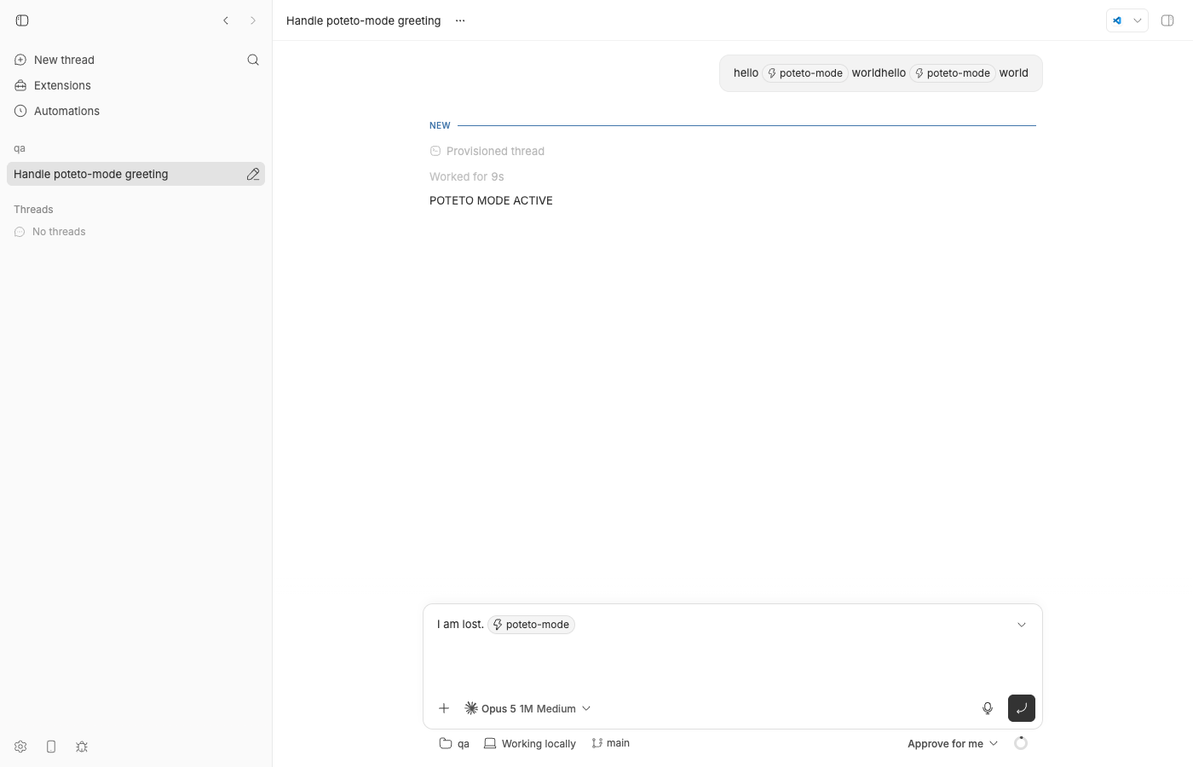This screenshot has width=1193, height=767.
Task: Expand the composer chevron arrow
Action: click(x=1022, y=625)
